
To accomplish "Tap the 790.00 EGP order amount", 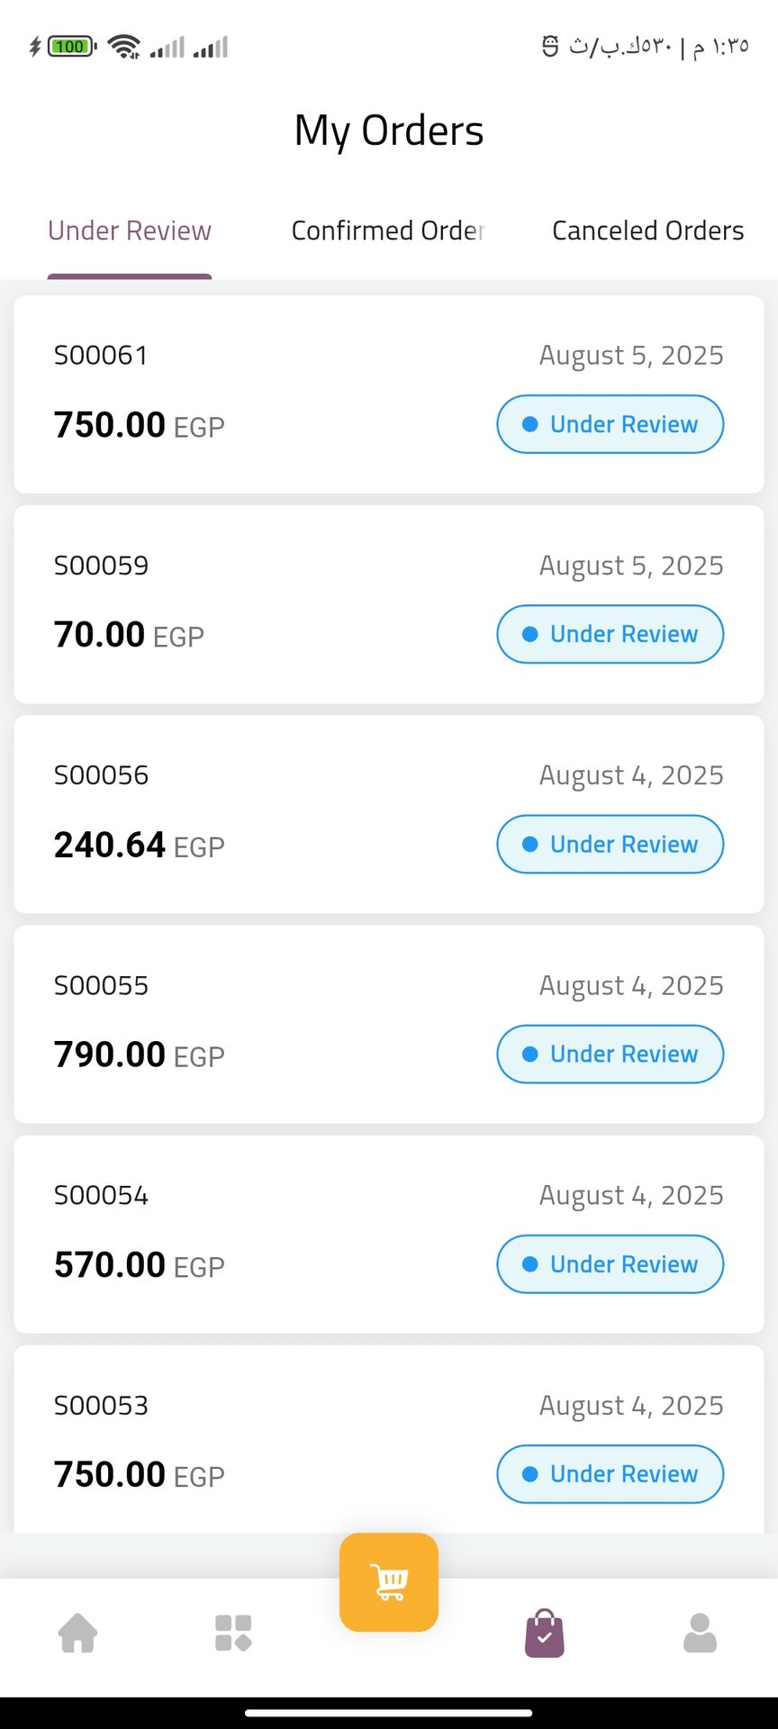I will (x=139, y=1055).
